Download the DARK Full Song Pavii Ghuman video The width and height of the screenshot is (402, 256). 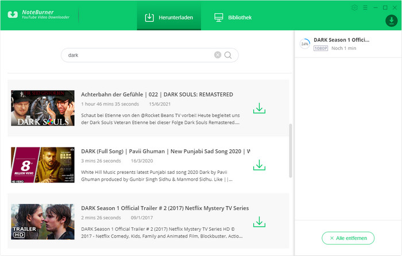click(259, 165)
